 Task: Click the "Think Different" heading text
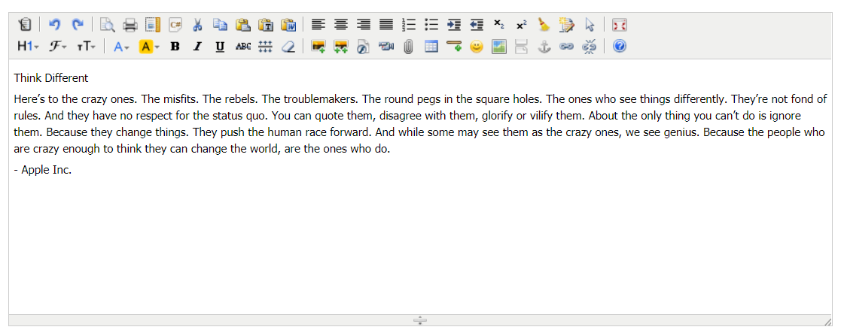[51, 78]
